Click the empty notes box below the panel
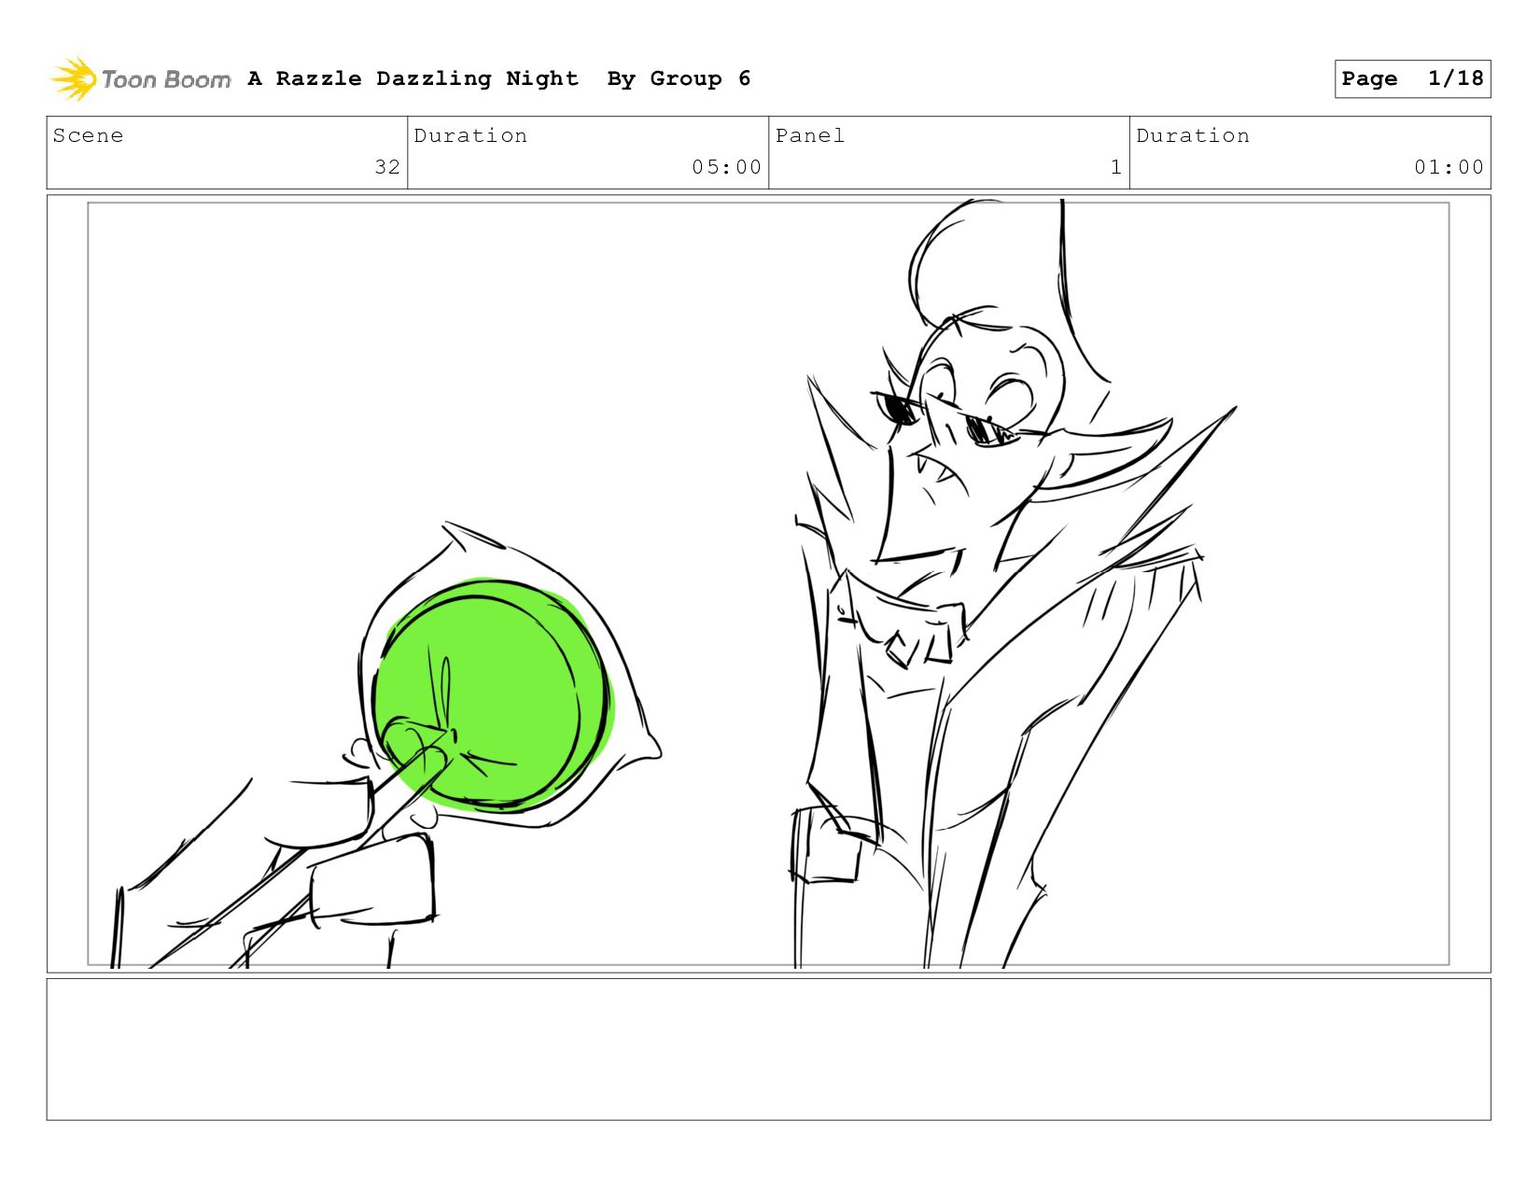The image size is (1540, 1190). (x=768, y=1049)
